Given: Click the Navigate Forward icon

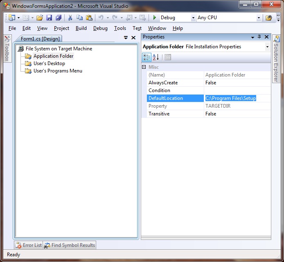Looking at the screenshot, I should (142, 18).
